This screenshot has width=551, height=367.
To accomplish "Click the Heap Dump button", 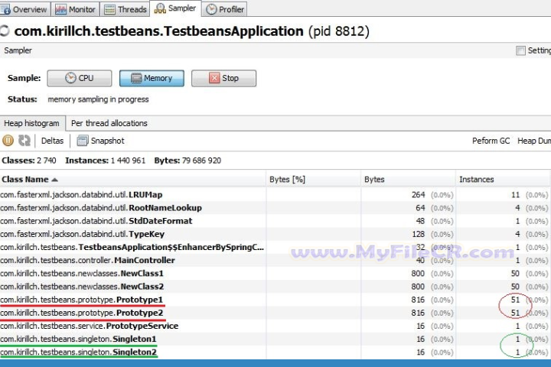I will click(534, 141).
